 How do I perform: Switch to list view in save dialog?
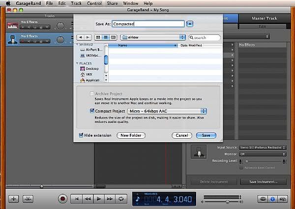click(x=106, y=37)
